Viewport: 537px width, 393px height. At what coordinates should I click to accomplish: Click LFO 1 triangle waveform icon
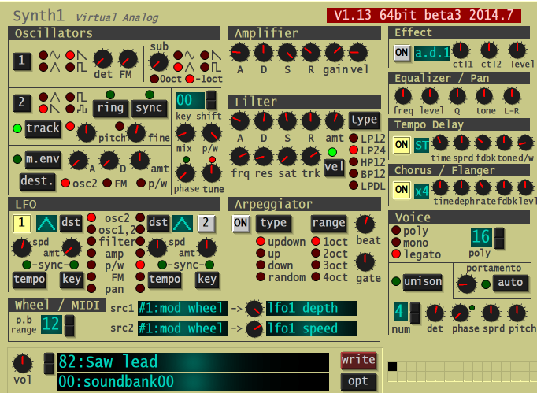[x=47, y=224]
